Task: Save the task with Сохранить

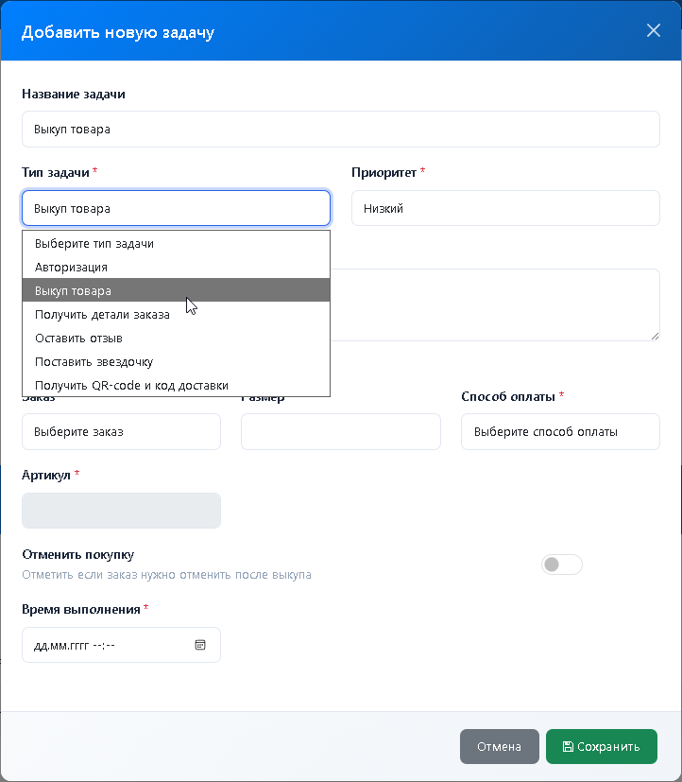Action: coord(602,746)
